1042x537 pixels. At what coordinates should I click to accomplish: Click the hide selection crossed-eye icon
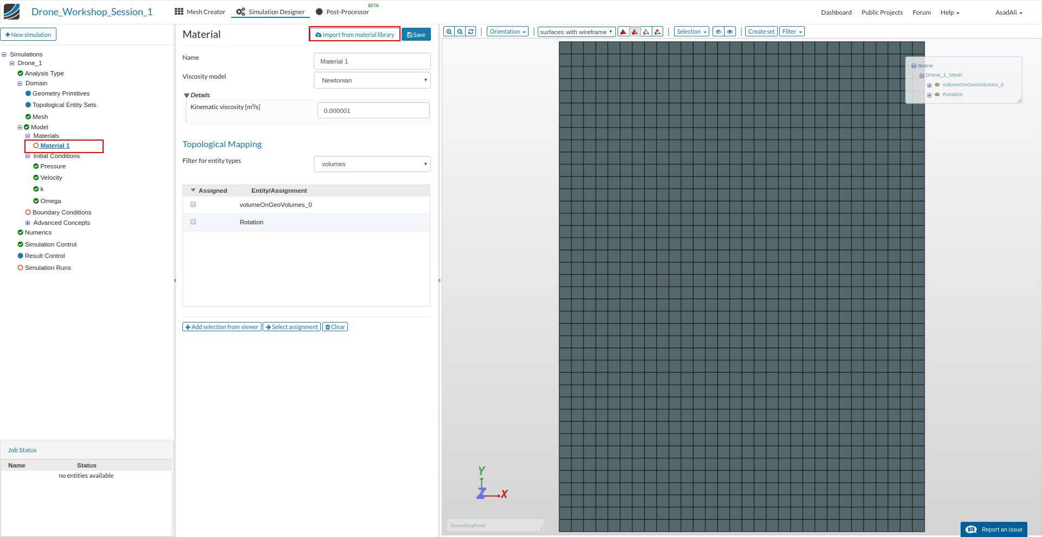(718, 31)
